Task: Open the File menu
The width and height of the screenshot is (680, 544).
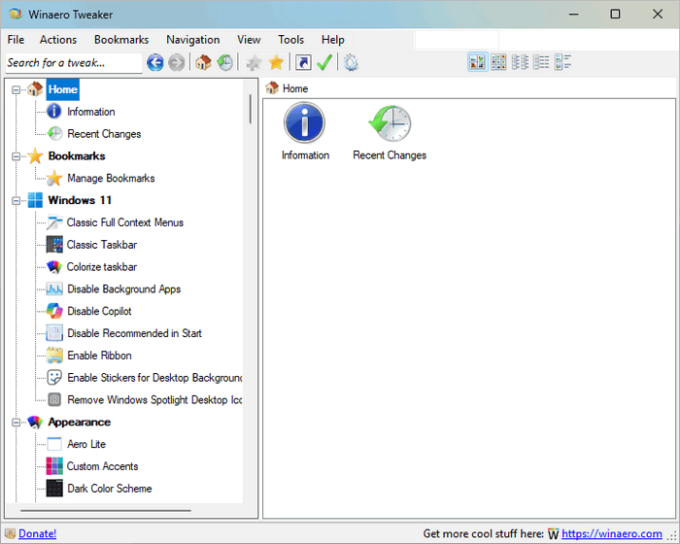Action: [x=16, y=40]
